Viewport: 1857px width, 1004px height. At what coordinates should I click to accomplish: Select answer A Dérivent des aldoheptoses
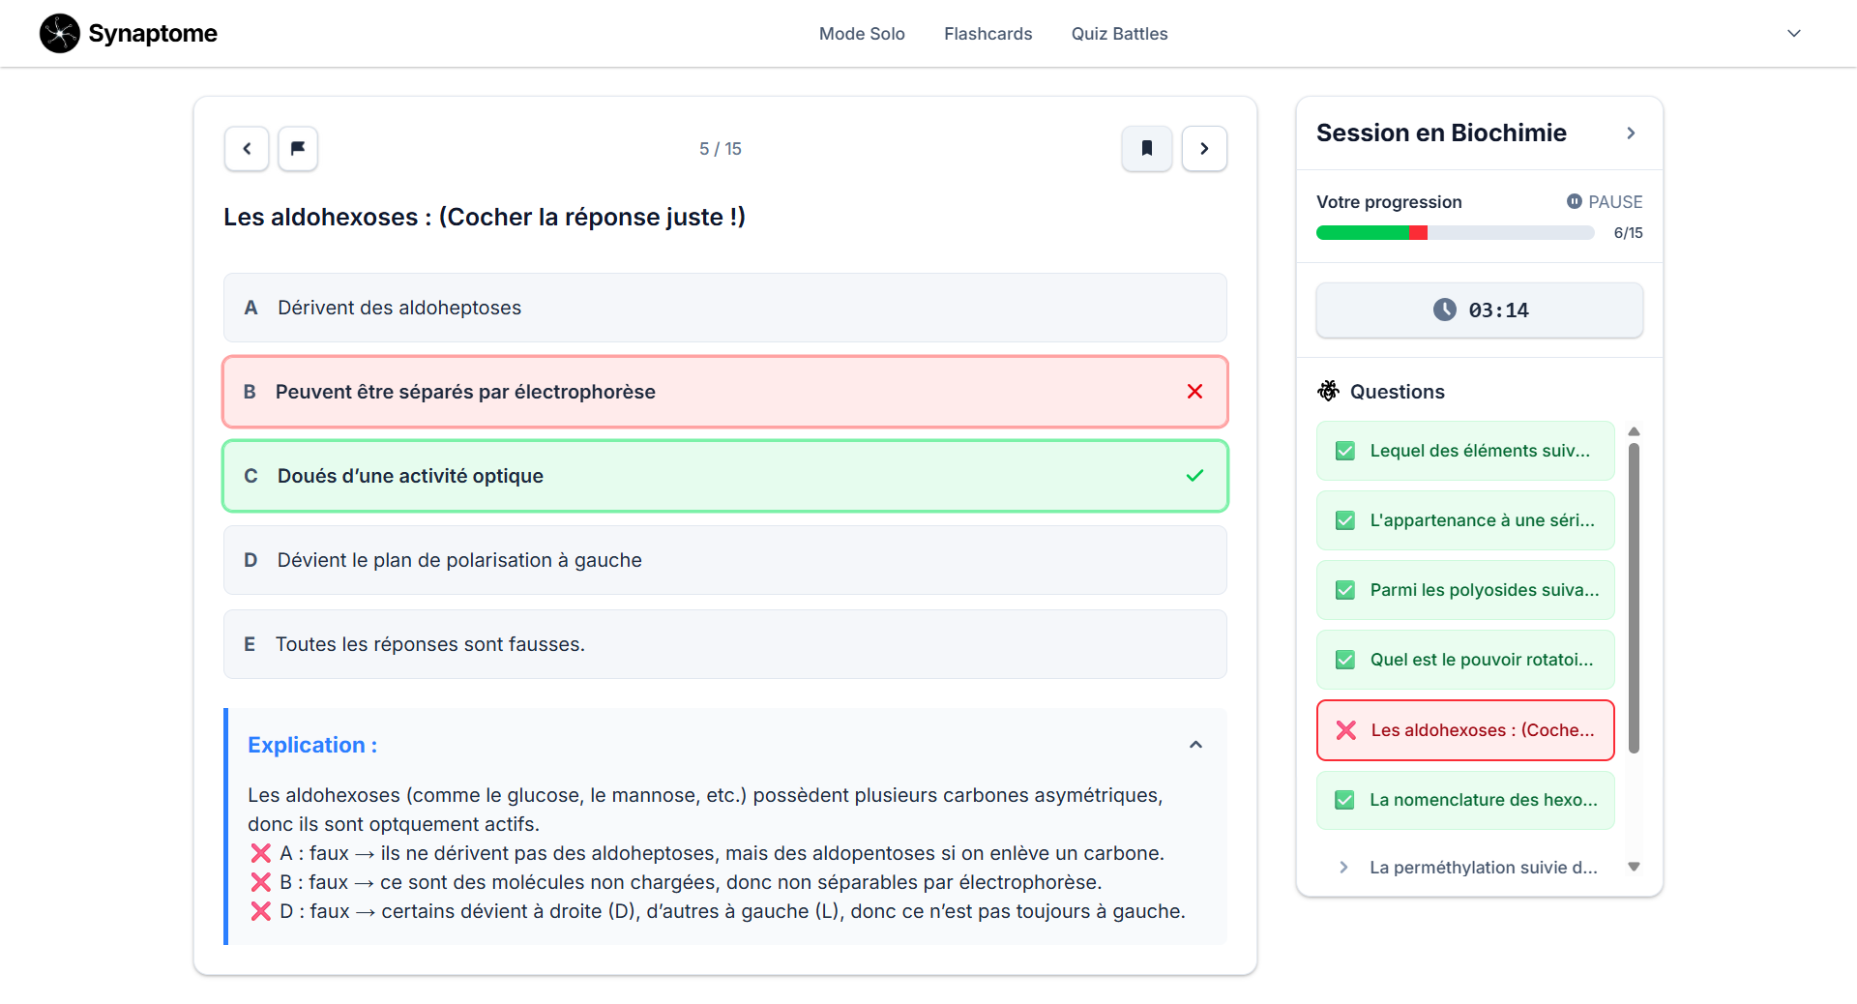tap(724, 308)
